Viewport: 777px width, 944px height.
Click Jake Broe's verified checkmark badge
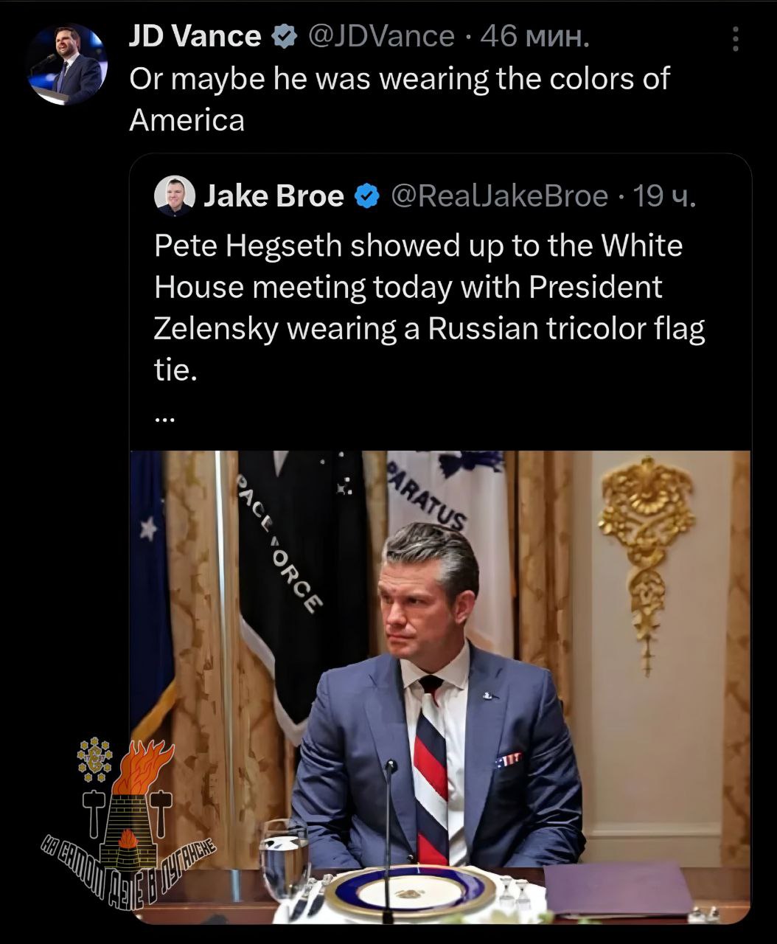pyautogui.click(x=366, y=196)
